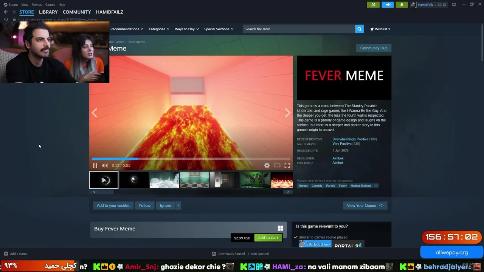The image size is (484, 272).
Task: Select the Comedy tag
Action: pos(317,185)
